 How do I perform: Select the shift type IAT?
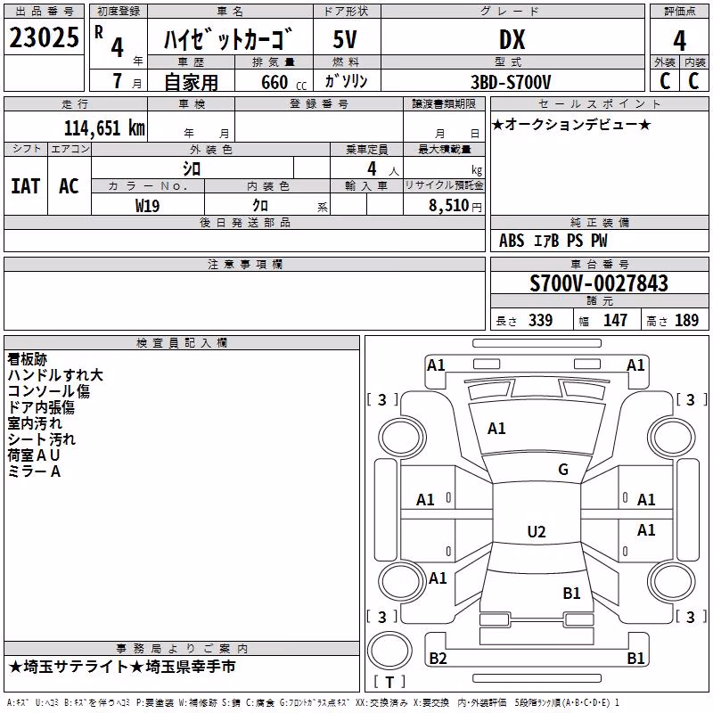tap(26, 186)
